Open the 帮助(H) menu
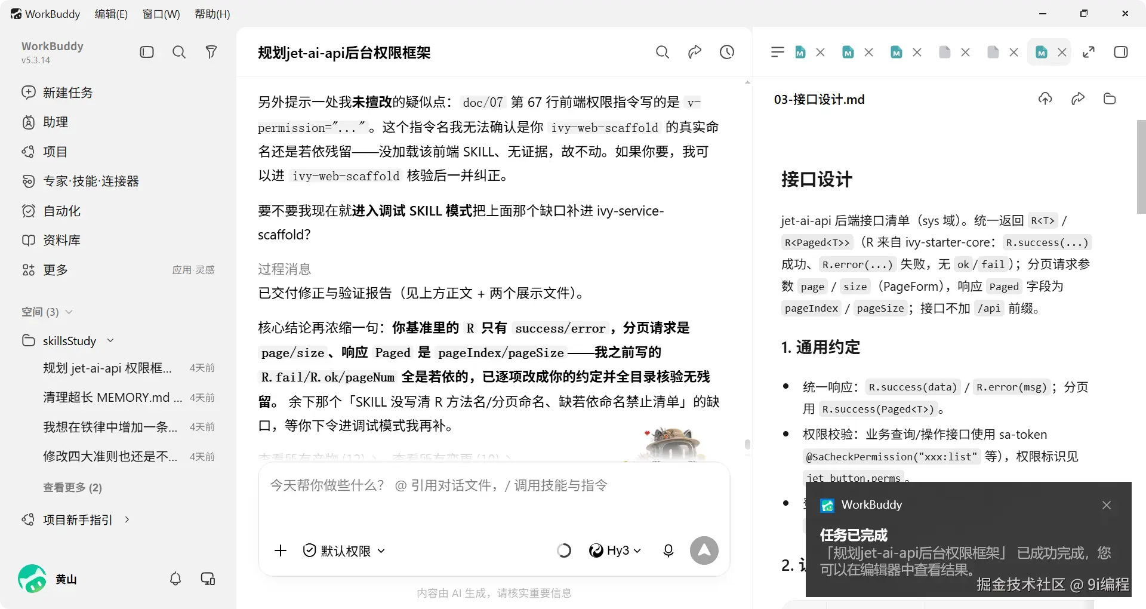This screenshot has height=609, width=1146. click(x=212, y=14)
